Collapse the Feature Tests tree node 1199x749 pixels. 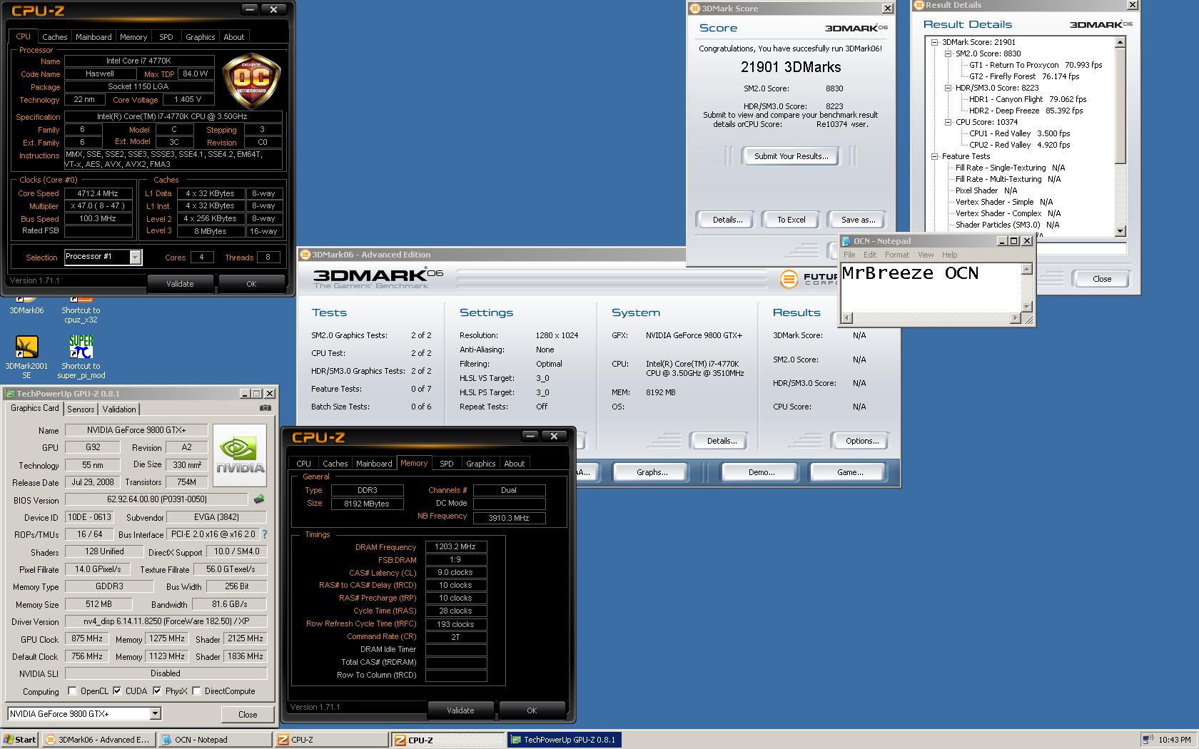[x=934, y=156]
